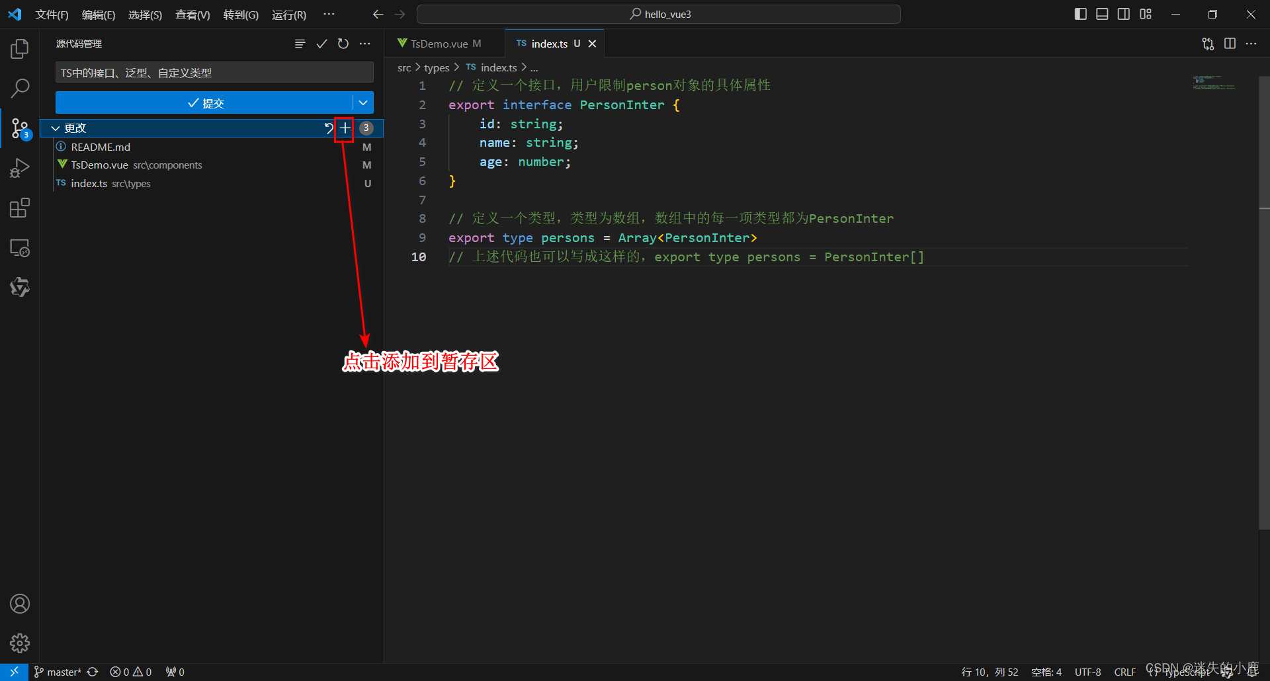The height and width of the screenshot is (681, 1270).
Task: Open more menu items ellipsis in menu bar
Action: pos(329,14)
